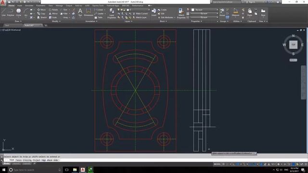Add a new drawing tab with plus button
This screenshot has width=308, height=173.
[46, 25]
